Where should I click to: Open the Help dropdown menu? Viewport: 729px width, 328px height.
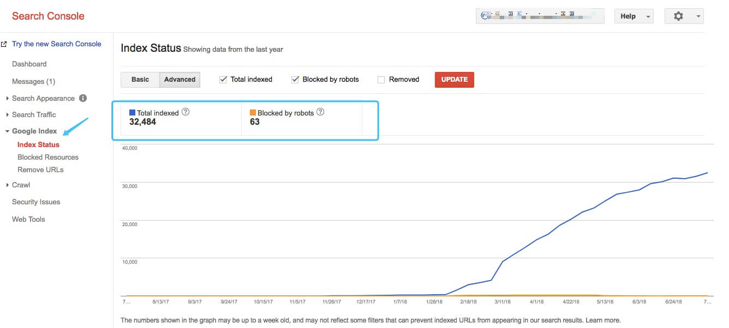click(x=634, y=16)
